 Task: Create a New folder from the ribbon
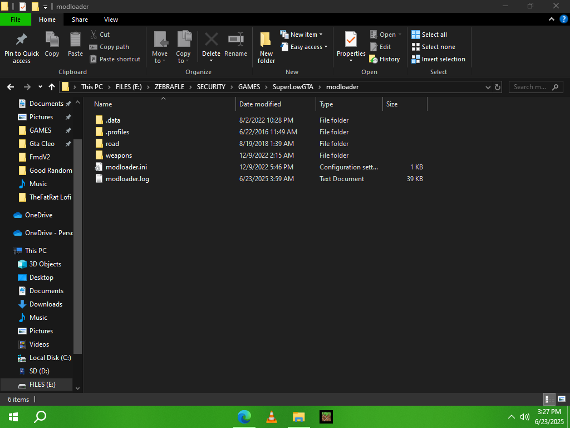[266, 48]
